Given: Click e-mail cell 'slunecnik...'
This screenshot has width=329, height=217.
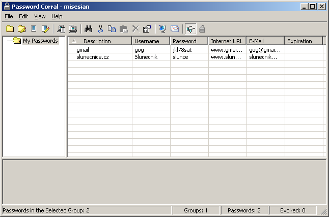Looking at the screenshot, I should 263,57.
